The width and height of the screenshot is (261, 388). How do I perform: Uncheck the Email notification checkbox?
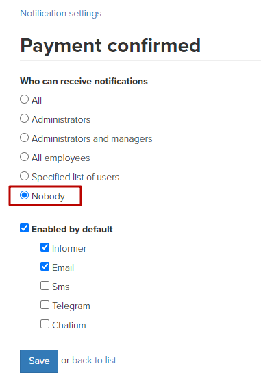coord(45,267)
